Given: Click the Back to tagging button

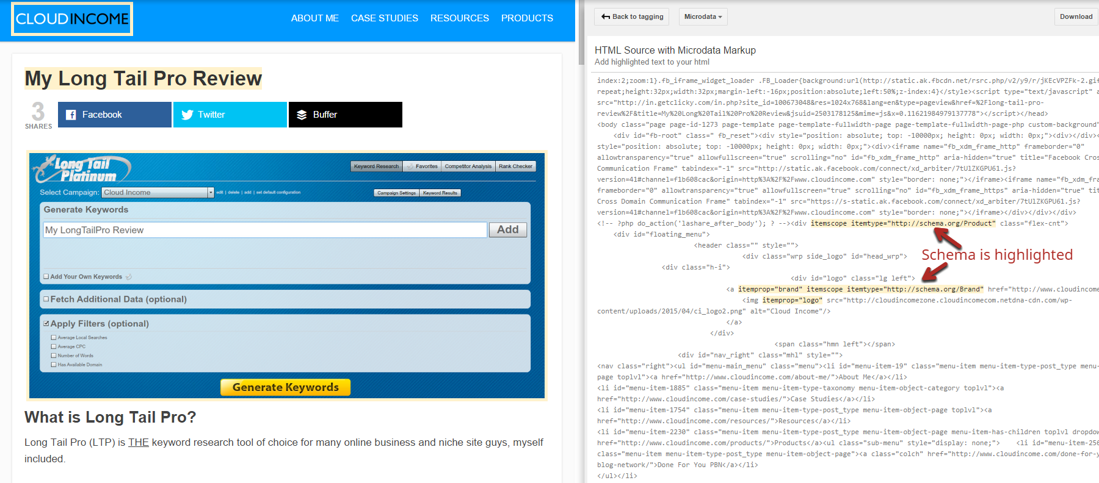Looking at the screenshot, I should coord(632,16).
